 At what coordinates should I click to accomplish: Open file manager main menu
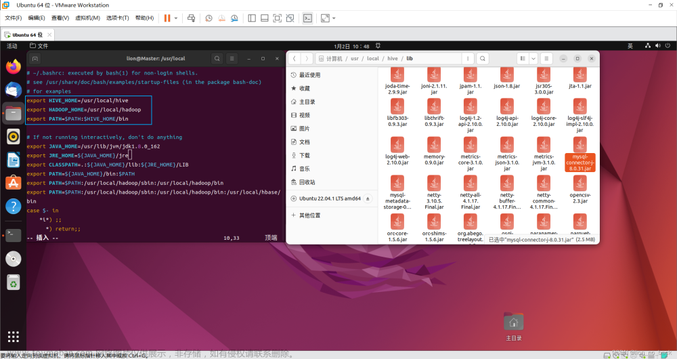click(546, 58)
